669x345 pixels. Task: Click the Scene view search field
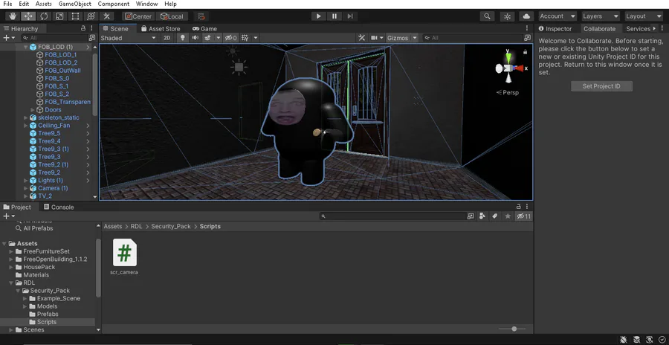pyautogui.click(x=474, y=38)
